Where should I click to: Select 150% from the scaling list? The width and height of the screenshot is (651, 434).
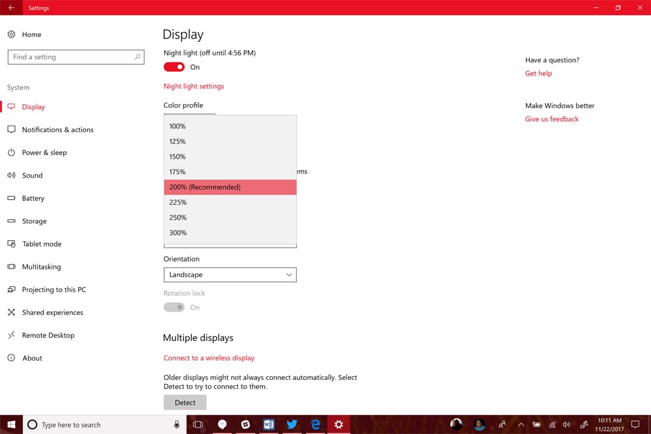pos(176,156)
